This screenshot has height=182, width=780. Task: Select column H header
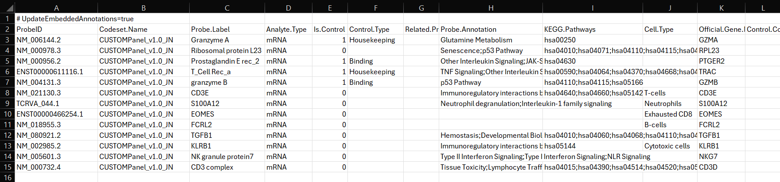[x=491, y=8]
